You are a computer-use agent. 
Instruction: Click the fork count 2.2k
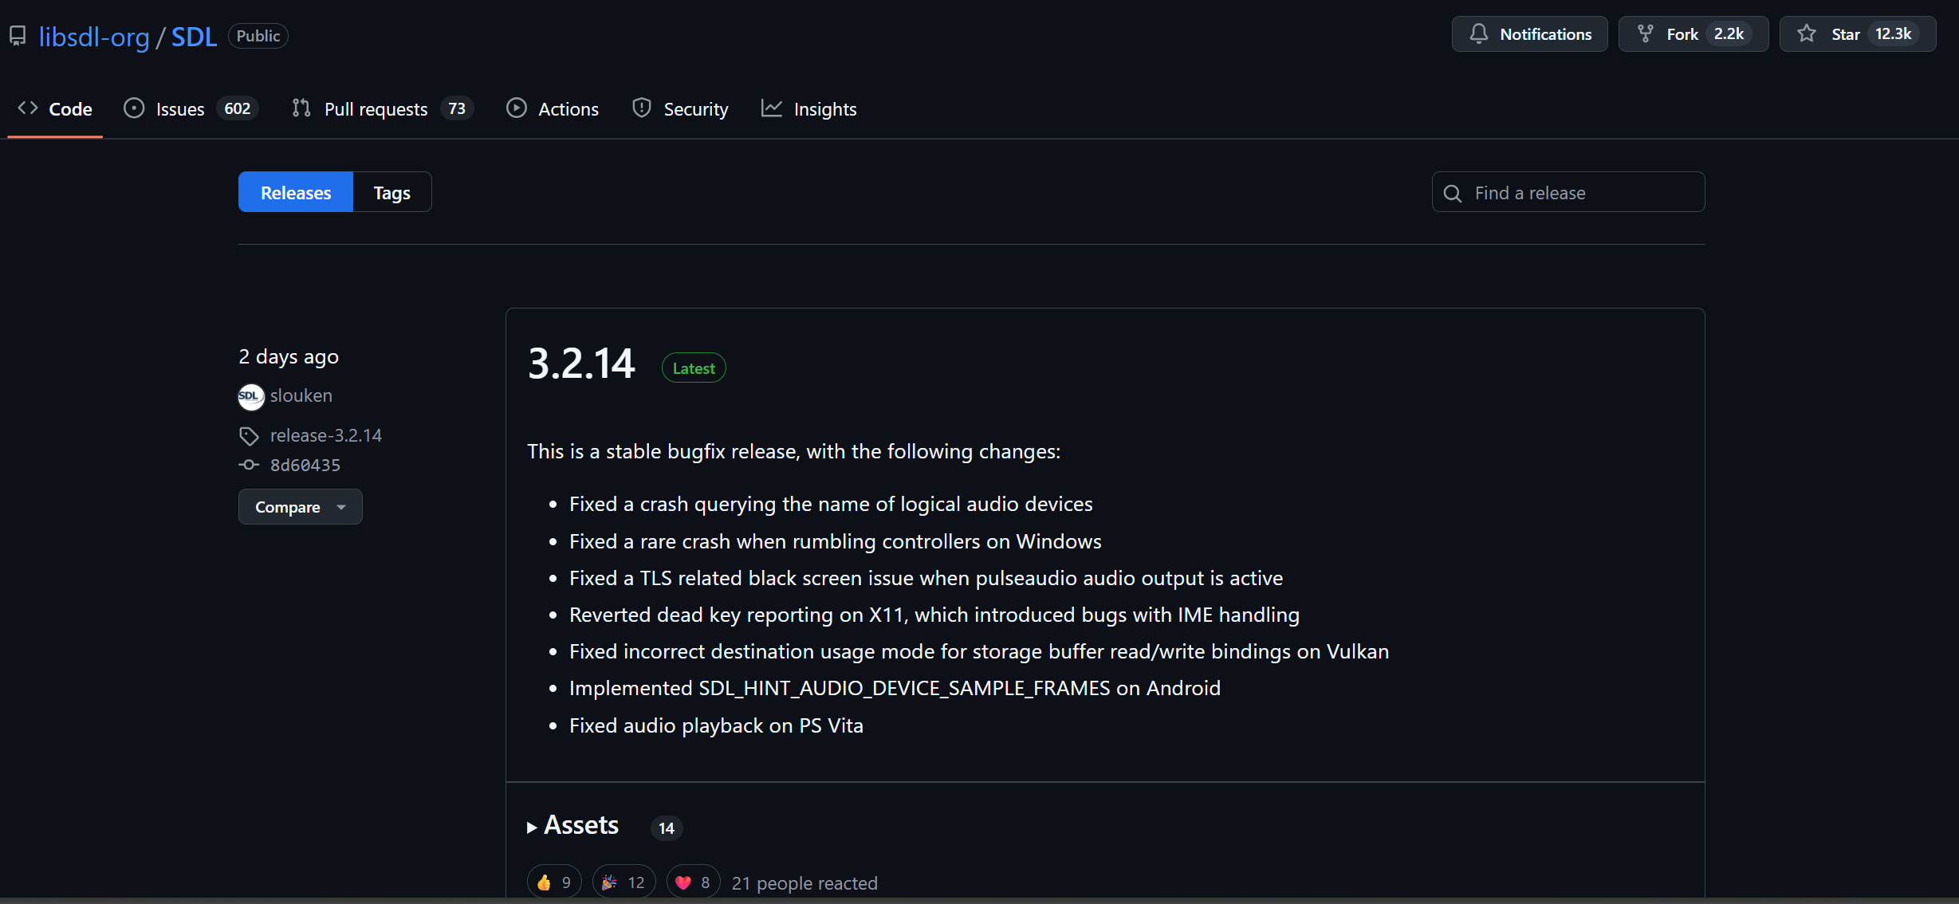(1729, 34)
